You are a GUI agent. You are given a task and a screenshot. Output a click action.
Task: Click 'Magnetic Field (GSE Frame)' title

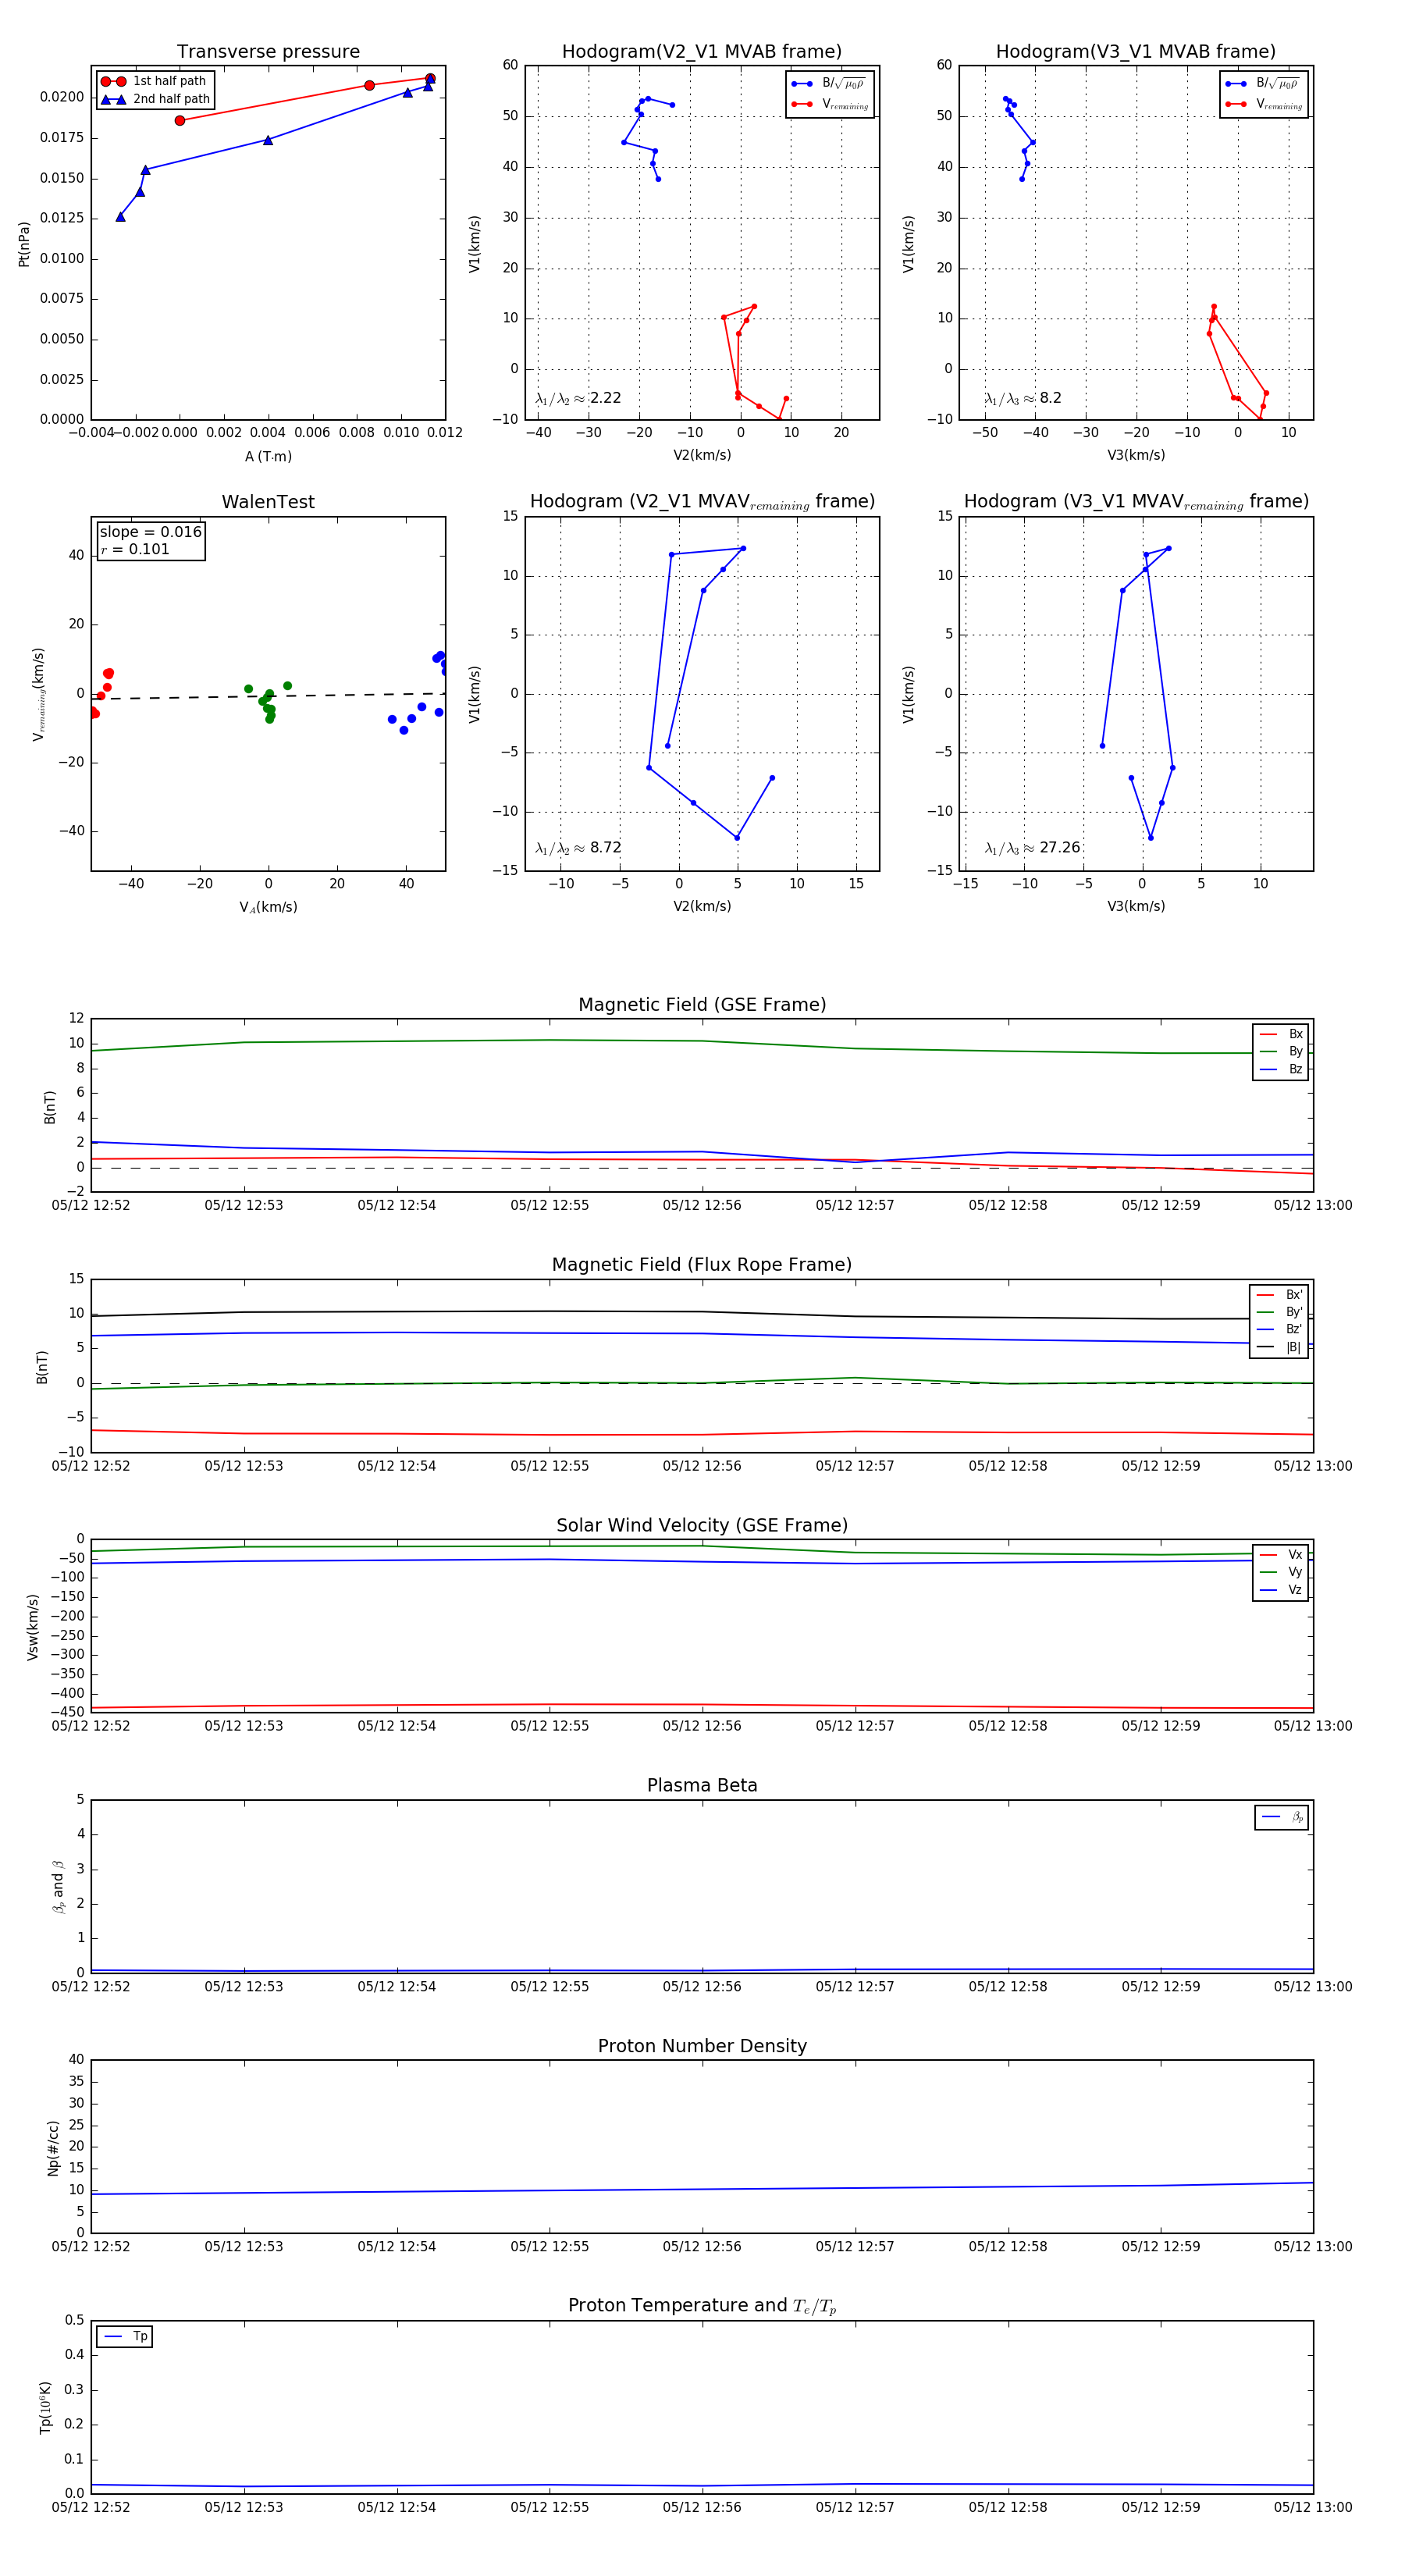pyautogui.click(x=702, y=1005)
